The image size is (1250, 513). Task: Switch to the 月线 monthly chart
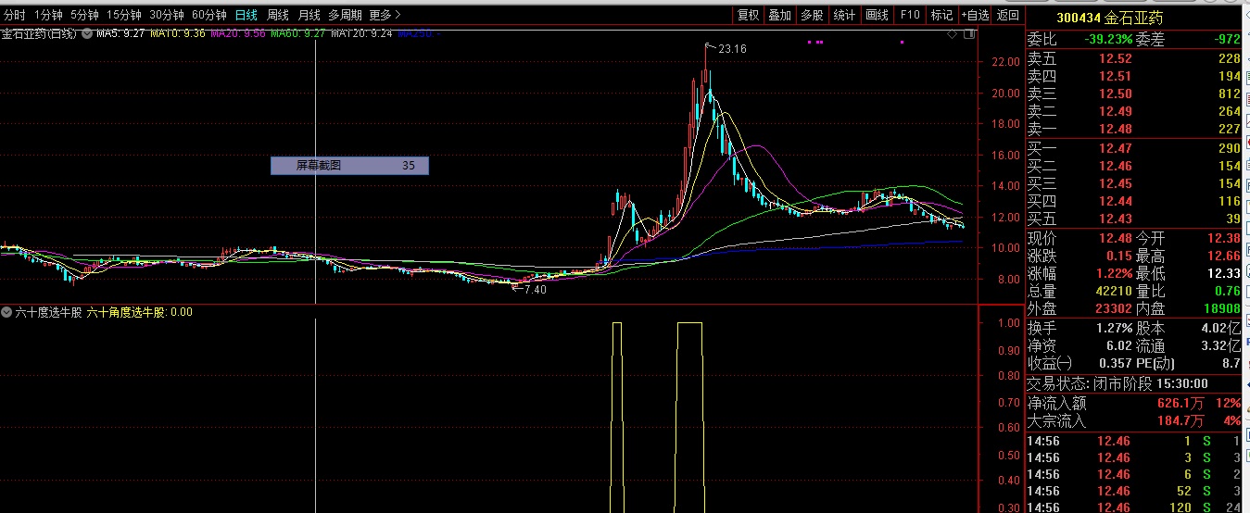pyautogui.click(x=309, y=15)
